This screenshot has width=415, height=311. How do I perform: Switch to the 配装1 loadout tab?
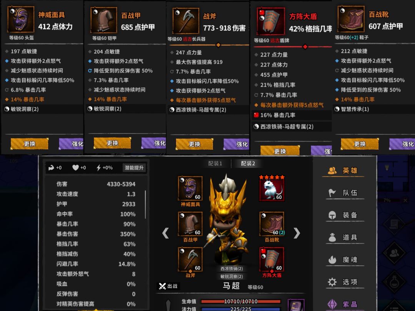tap(215, 163)
